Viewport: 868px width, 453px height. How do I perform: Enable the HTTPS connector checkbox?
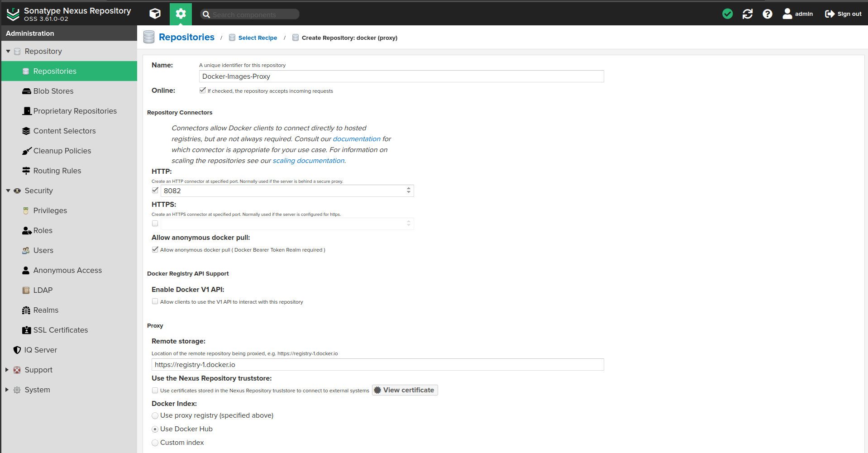coord(155,224)
